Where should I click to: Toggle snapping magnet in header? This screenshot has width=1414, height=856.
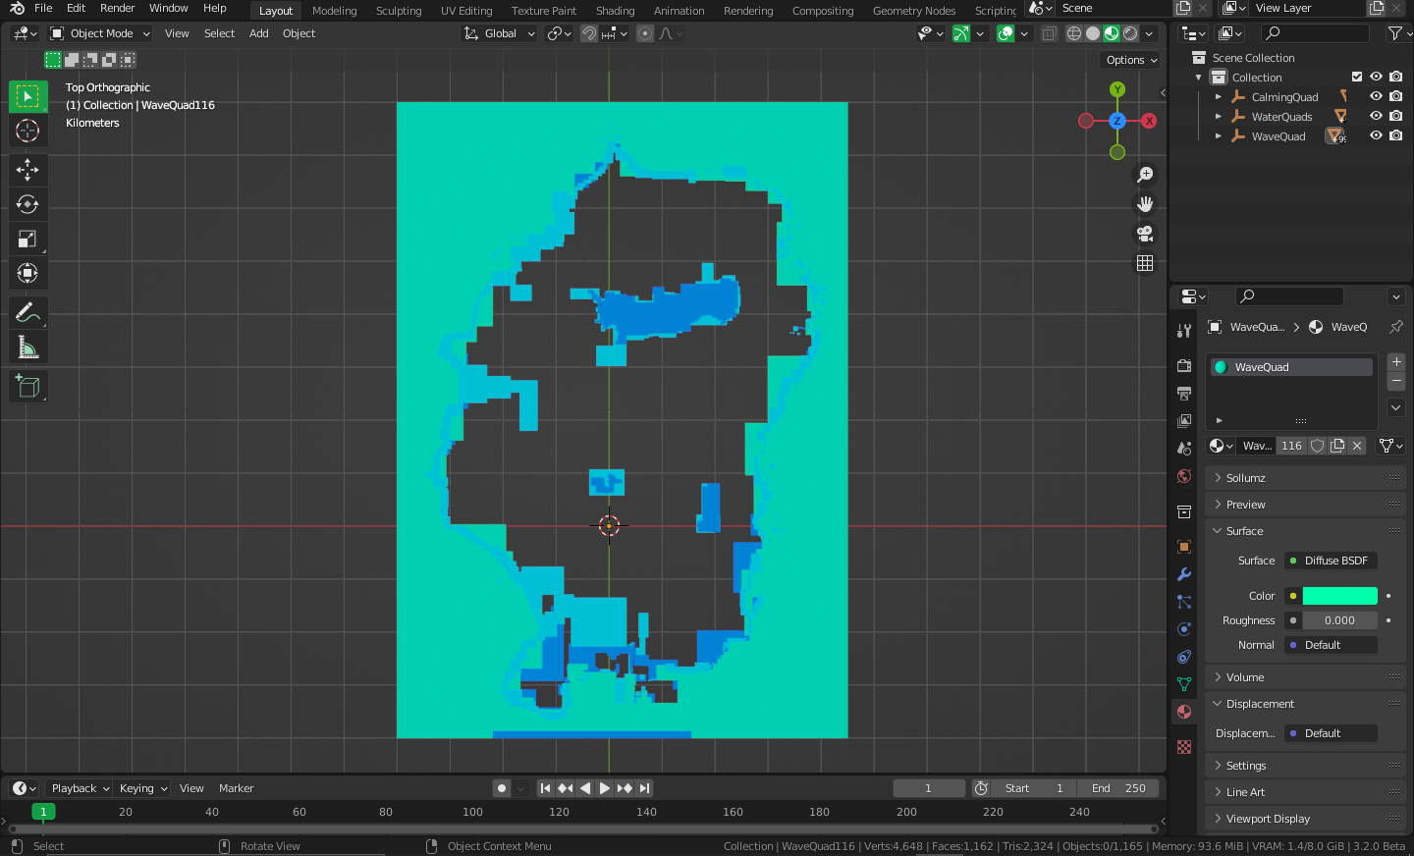tap(589, 33)
